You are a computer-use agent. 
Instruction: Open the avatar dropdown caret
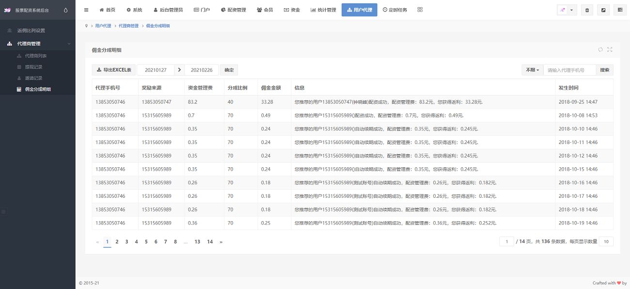click(x=572, y=10)
